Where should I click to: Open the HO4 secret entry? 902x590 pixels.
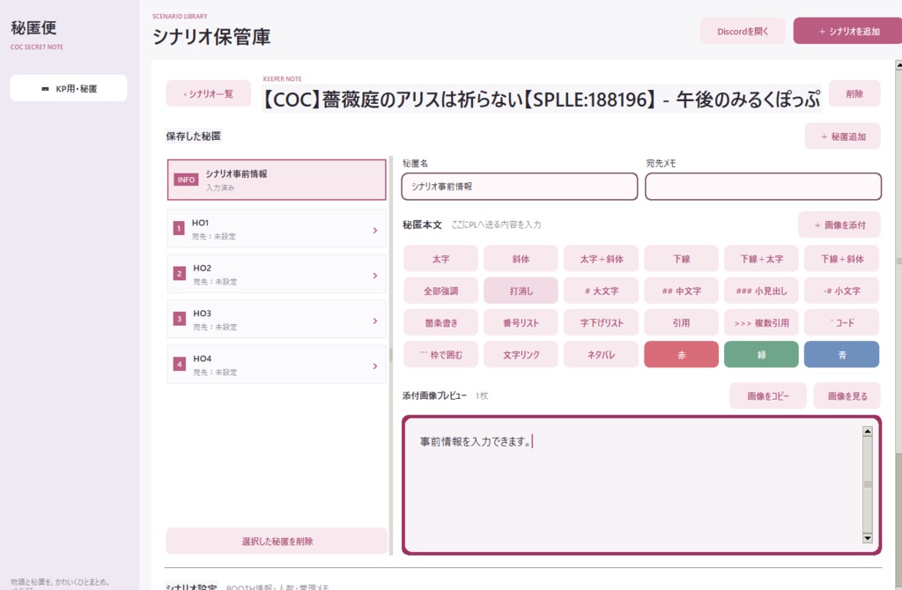pyautogui.click(x=277, y=365)
